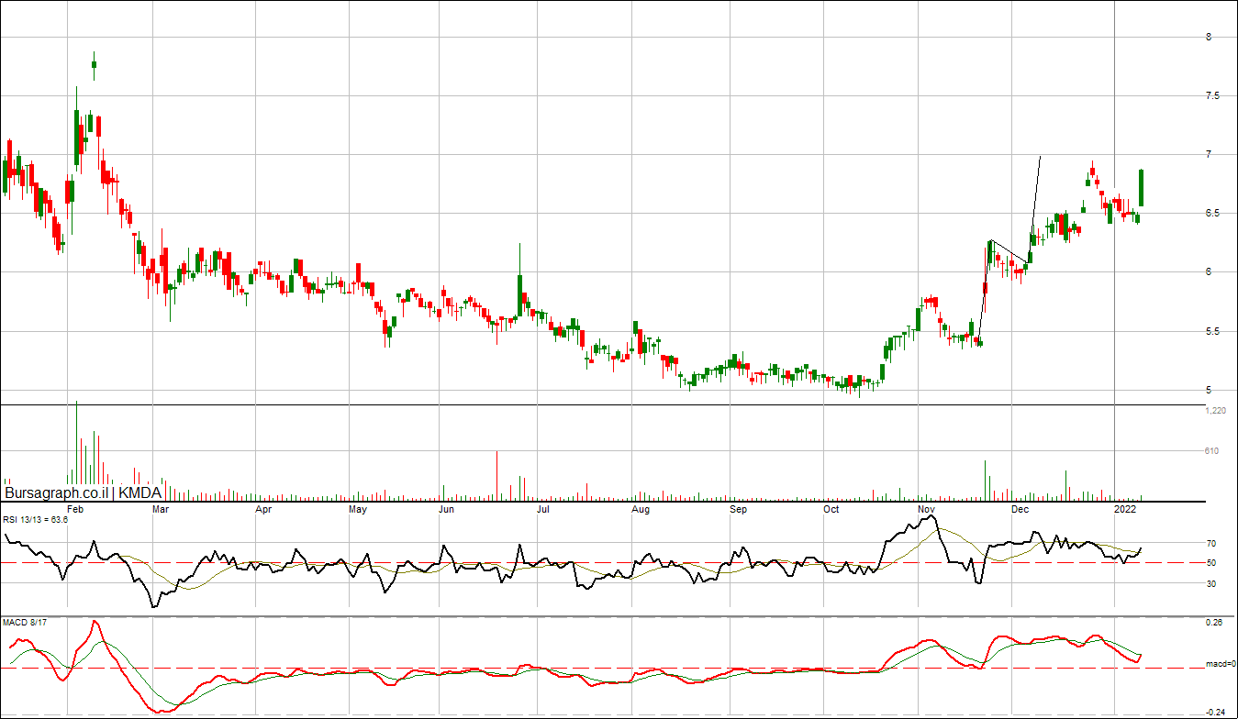Viewport: 1238px width, 719px height.
Task: Select the "RSI 13/13 = 63.6" indicator label
Action: pyautogui.click(x=37, y=520)
